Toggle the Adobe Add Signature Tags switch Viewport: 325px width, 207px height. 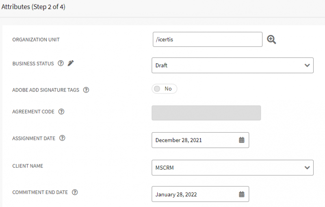[164, 89]
